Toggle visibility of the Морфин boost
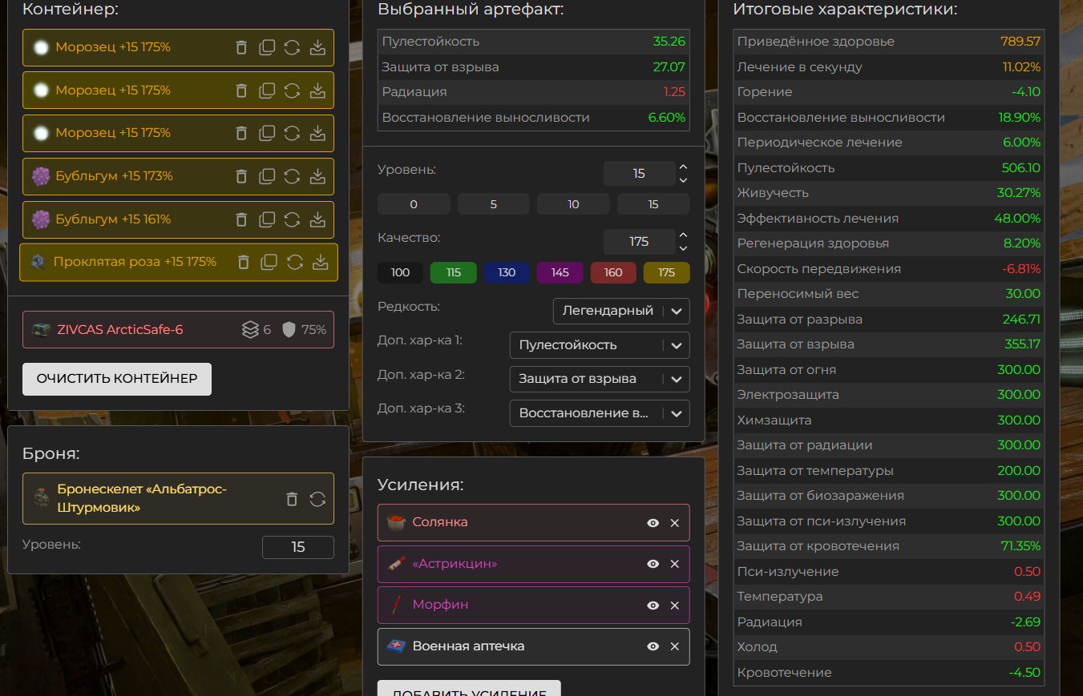Screen dimensions: 1083x696 point(653,605)
